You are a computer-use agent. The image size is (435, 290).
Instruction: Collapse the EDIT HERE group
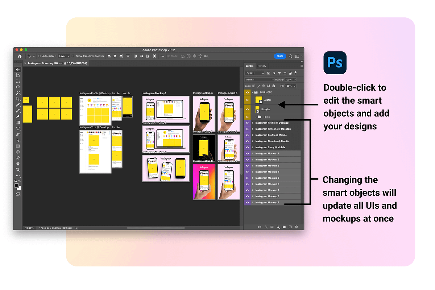coord(252,92)
